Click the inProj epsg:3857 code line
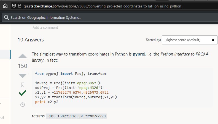This screenshot has width=218, height=124. 68,83
